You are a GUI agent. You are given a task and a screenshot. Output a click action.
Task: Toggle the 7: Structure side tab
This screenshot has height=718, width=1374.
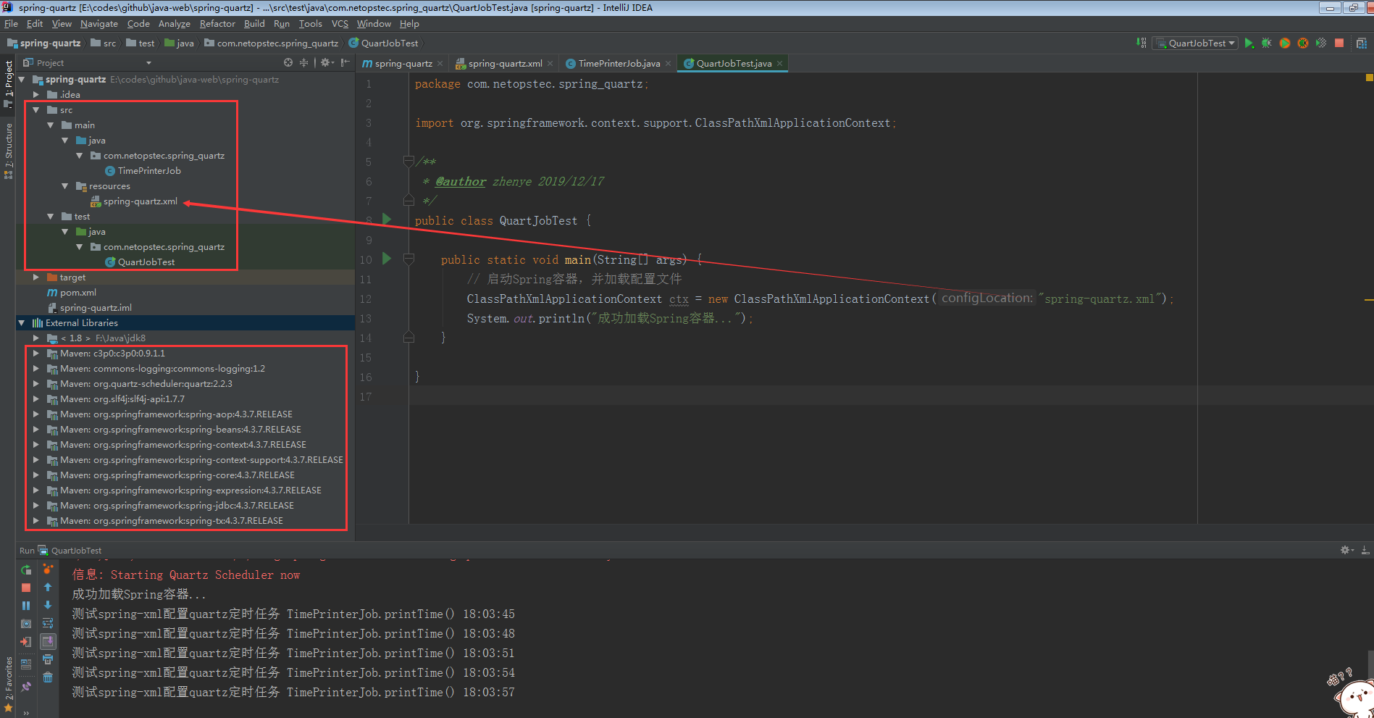click(8, 151)
